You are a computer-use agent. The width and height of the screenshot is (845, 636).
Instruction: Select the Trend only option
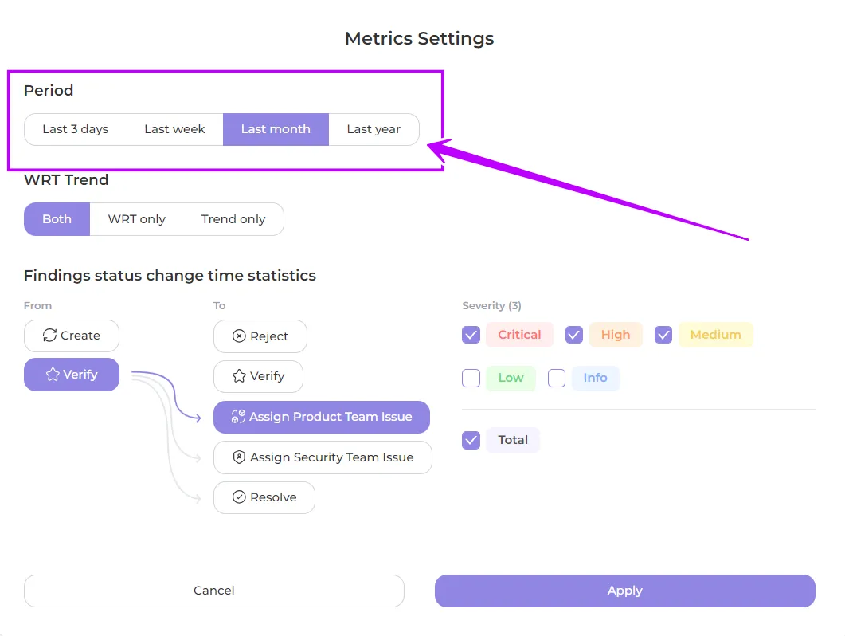pyautogui.click(x=233, y=219)
